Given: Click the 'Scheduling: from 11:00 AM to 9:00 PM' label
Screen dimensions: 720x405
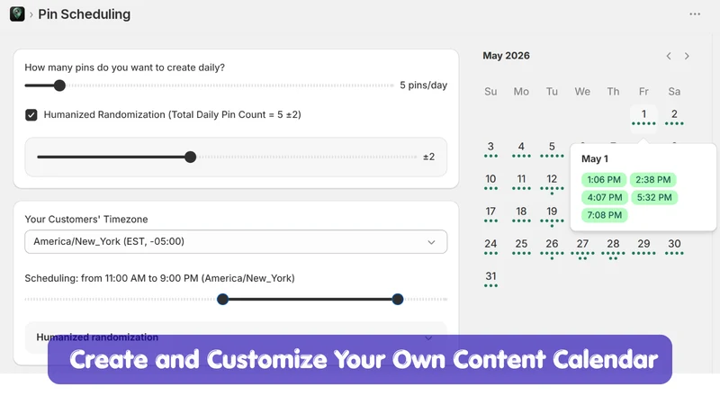Looking at the screenshot, I should click(x=160, y=278).
